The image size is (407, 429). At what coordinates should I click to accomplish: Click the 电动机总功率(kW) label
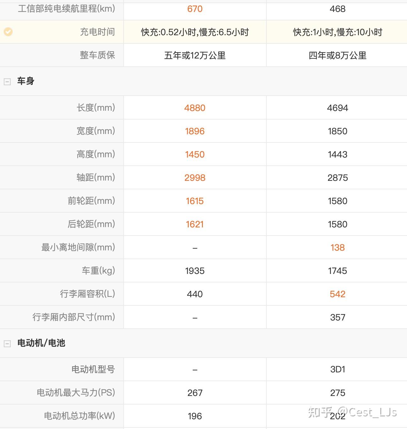(x=80, y=416)
